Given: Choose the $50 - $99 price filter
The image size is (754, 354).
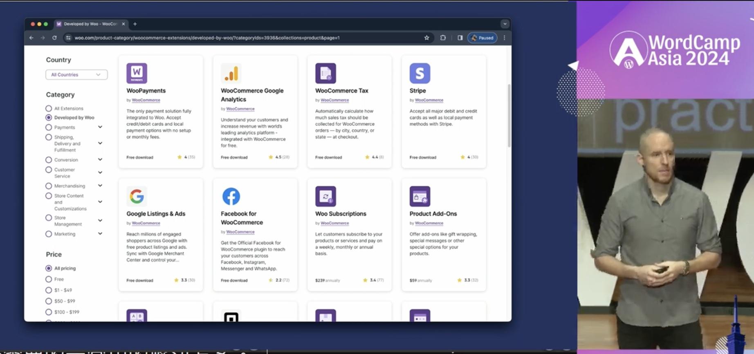Looking at the screenshot, I should [49, 301].
